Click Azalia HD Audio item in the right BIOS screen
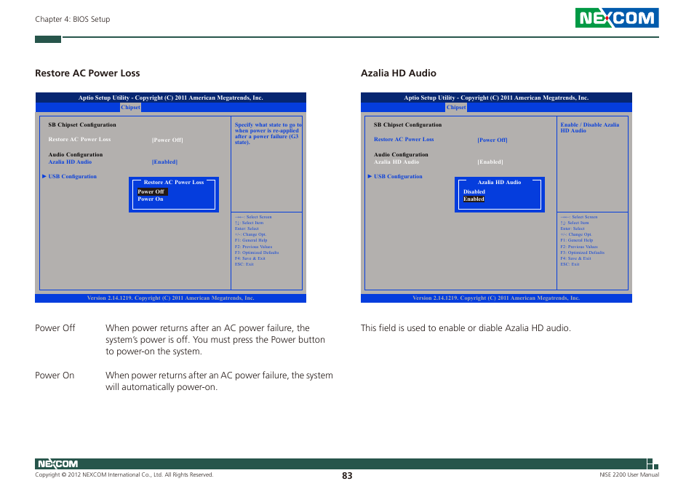 [396, 162]
